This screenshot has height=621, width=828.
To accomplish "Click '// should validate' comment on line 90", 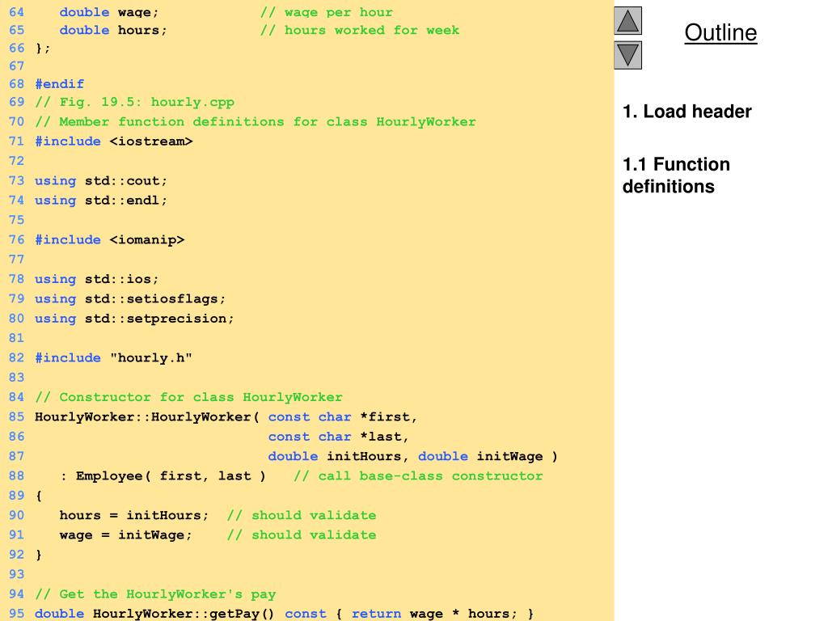I will tap(302, 515).
